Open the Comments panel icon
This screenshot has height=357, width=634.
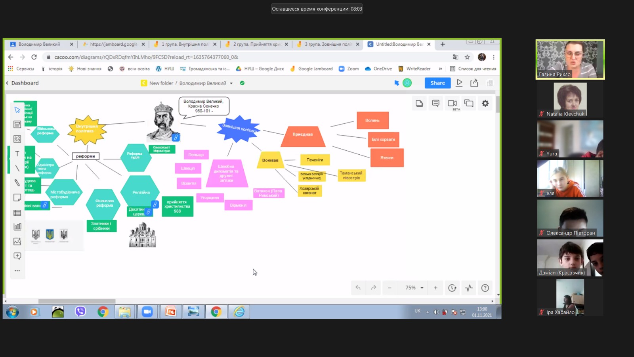tap(435, 104)
